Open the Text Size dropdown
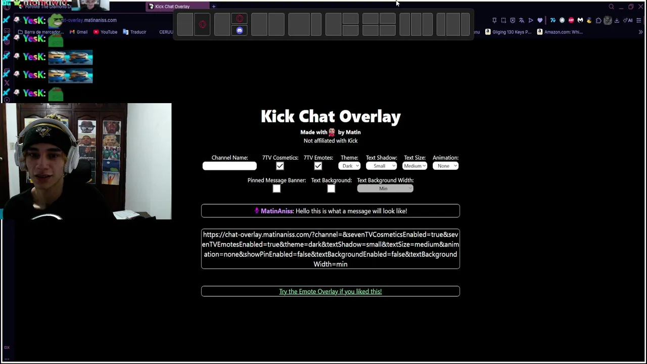The image size is (647, 364). tap(414, 166)
